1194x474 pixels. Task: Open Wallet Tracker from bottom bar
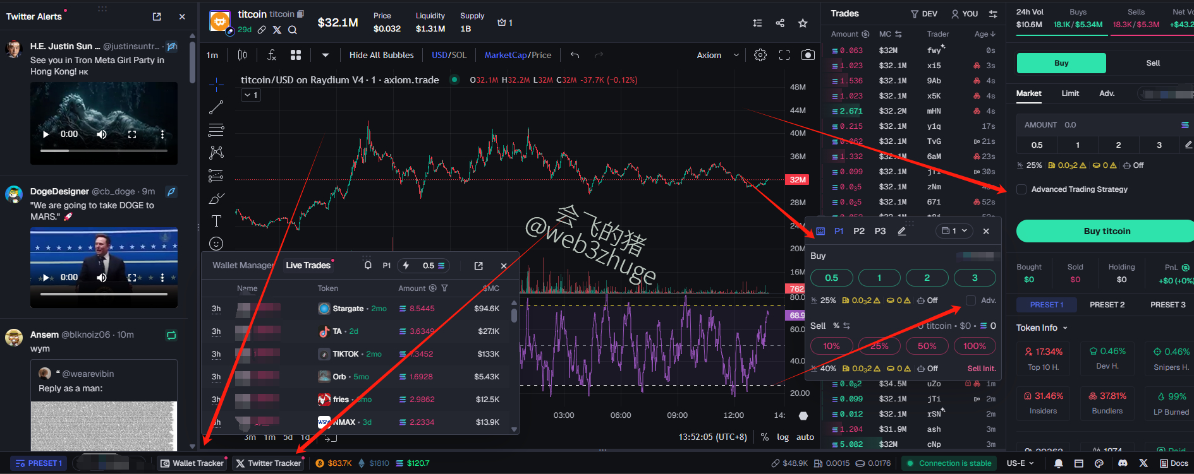tap(192, 463)
